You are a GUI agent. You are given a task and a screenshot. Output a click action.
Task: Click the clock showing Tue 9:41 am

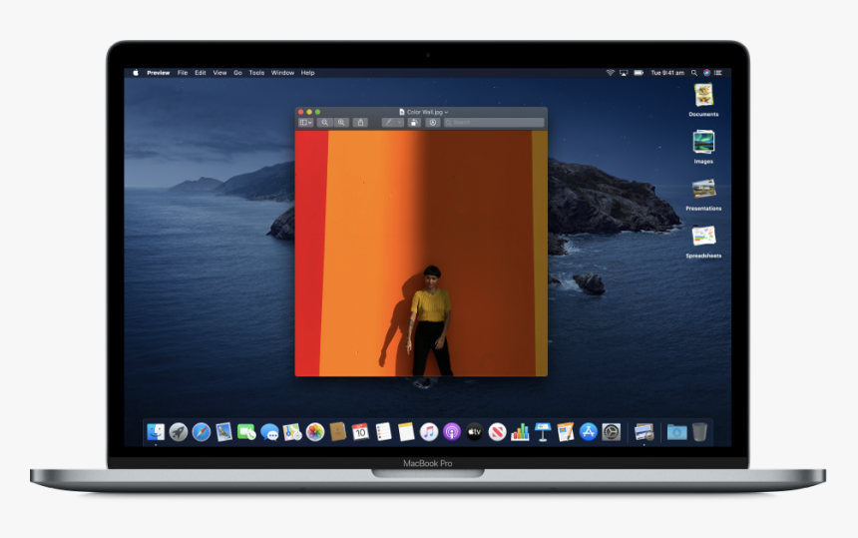667,73
